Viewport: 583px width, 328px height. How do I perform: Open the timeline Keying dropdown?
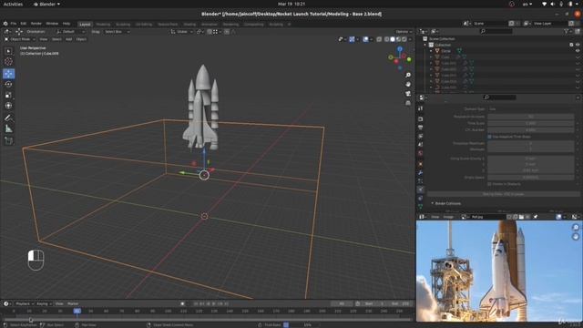click(x=44, y=303)
